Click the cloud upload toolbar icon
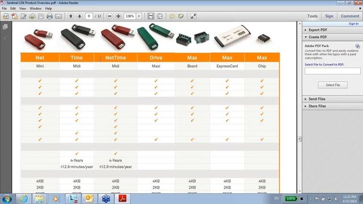Image resolution: width=363 pixels, height=204 pixels. click(x=32, y=16)
